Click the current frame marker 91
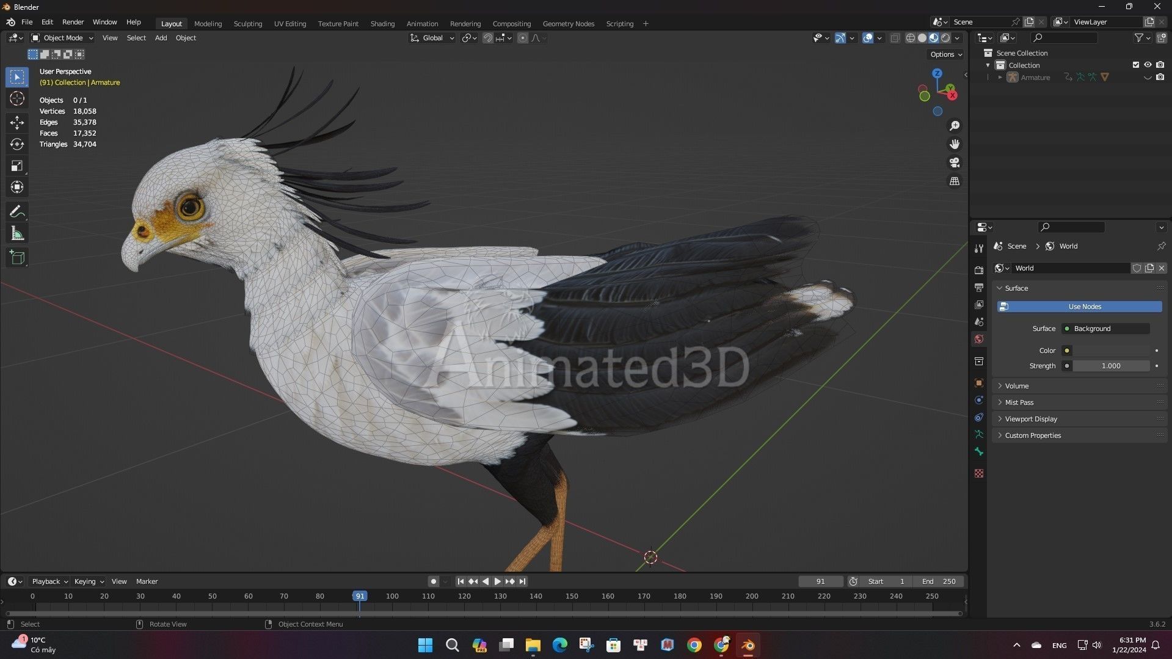1172x659 pixels. pyautogui.click(x=360, y=596)
